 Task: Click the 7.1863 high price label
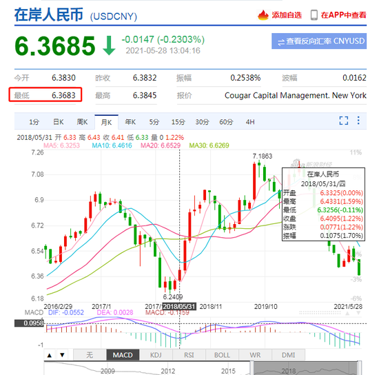click(263, 156)
